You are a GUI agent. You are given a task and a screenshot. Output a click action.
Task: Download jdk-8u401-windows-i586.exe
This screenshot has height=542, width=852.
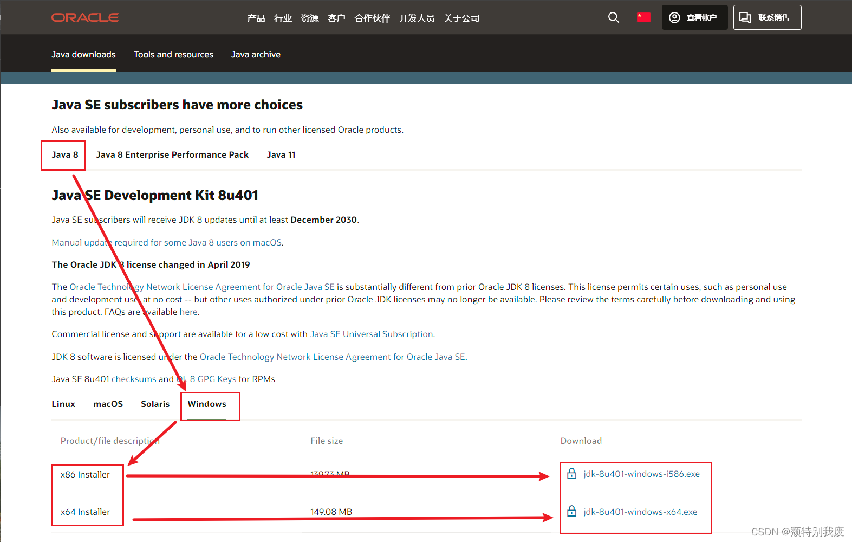coord(641,474)
